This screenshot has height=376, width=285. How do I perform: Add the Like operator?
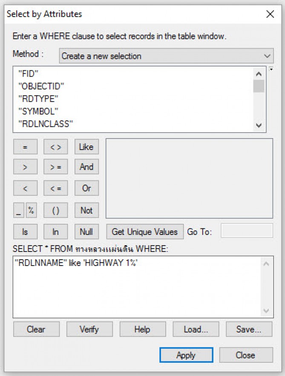(86, 147)
